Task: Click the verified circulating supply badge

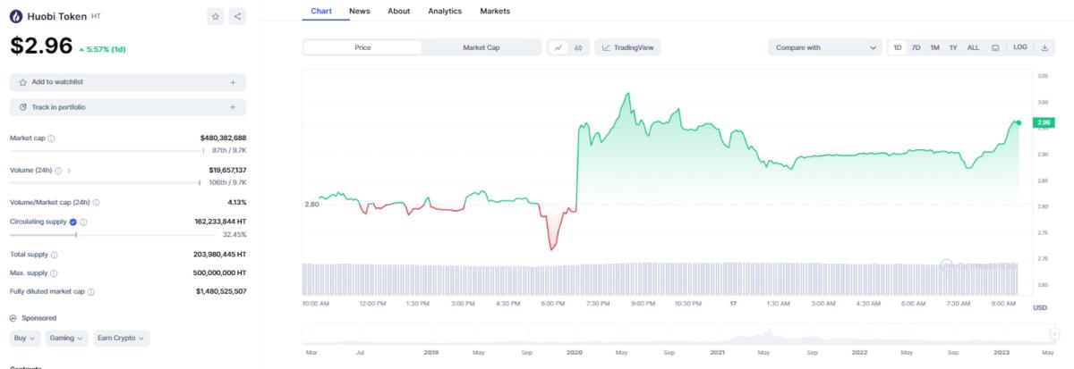Action: pos(73,222)
